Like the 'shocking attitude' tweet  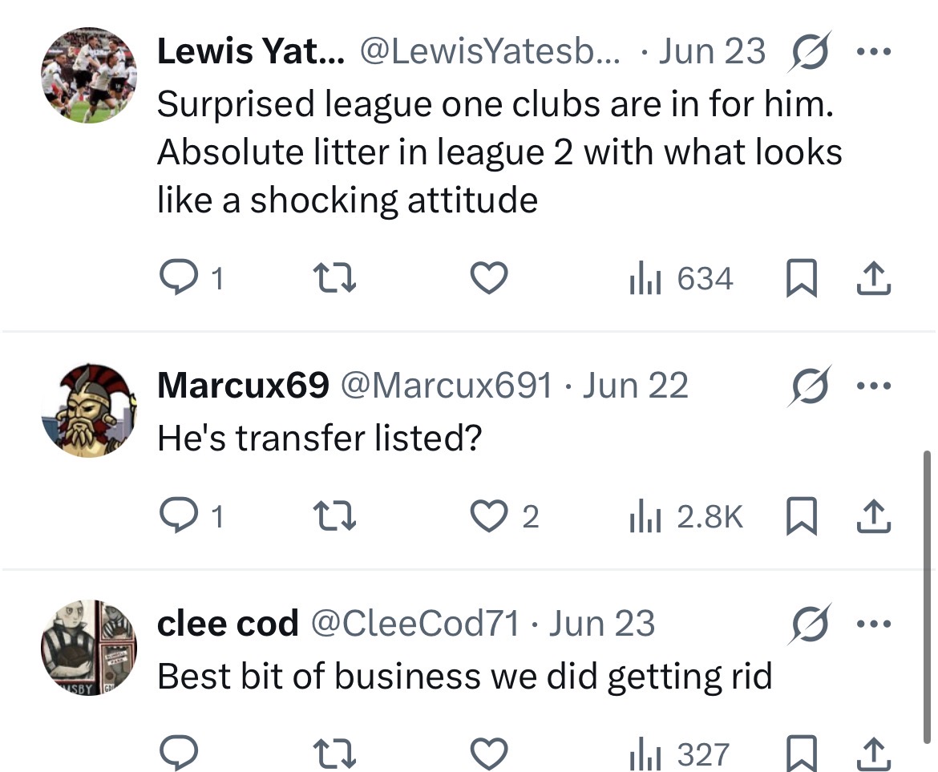(x=489, y=278)
